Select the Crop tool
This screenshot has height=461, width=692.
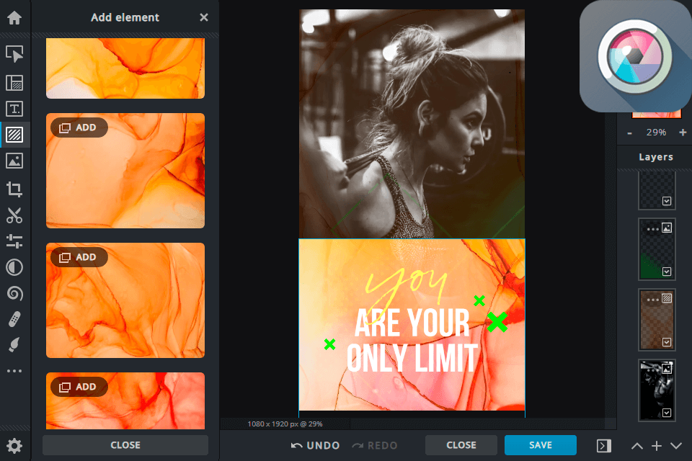[14, 189]
